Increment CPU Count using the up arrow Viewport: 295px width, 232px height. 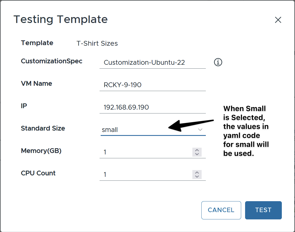coord(197,173)
